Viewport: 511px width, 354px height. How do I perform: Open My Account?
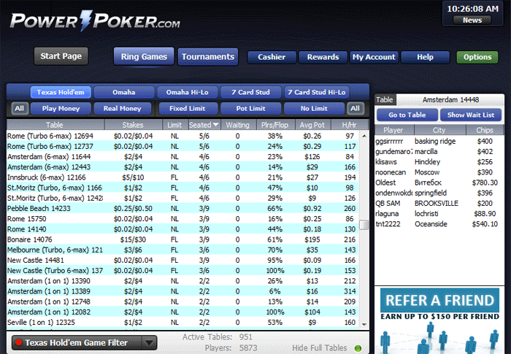click(374, 57)
